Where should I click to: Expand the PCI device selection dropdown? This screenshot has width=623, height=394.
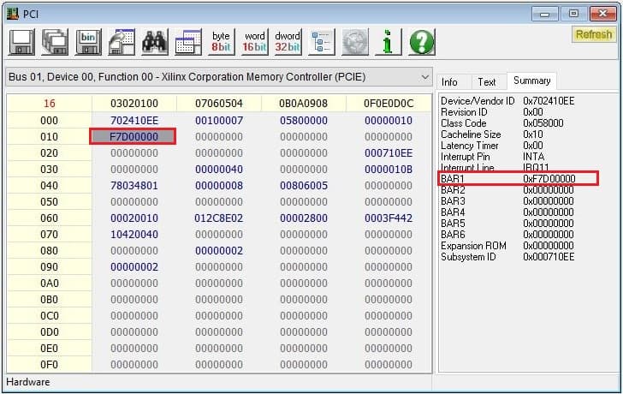425,77
